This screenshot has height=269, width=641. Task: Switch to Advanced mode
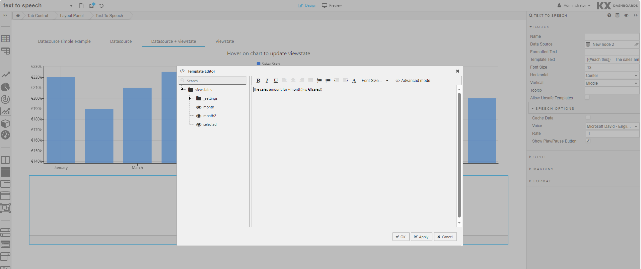413,81
